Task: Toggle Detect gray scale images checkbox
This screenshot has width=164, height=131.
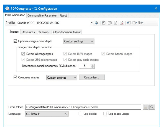Action: pos(65,60)
